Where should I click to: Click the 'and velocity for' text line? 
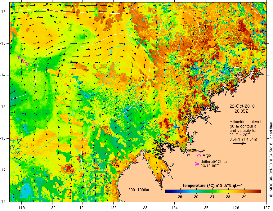[x=243, y=131]
